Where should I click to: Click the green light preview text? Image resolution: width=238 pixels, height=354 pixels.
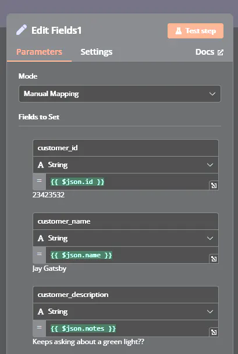(88, 342)
